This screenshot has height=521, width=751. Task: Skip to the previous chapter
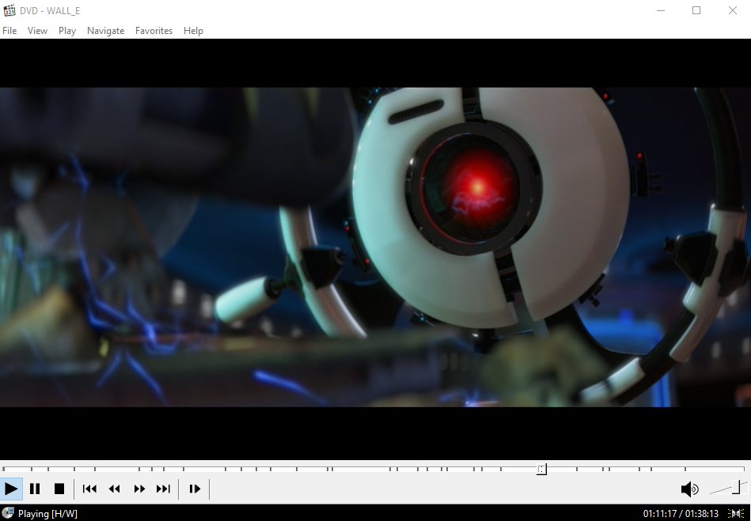pyautogui.click(x=89, y=489)
